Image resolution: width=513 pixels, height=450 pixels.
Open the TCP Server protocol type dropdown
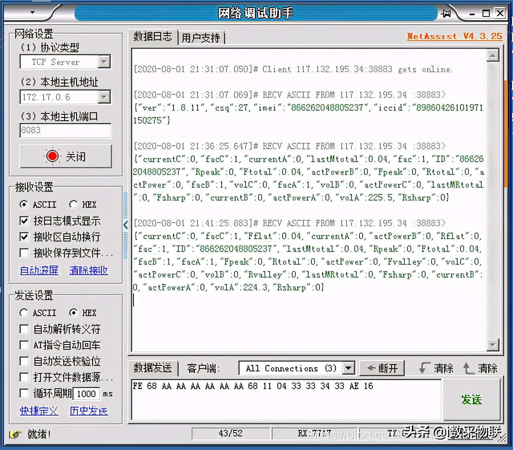tap(104, 62)
